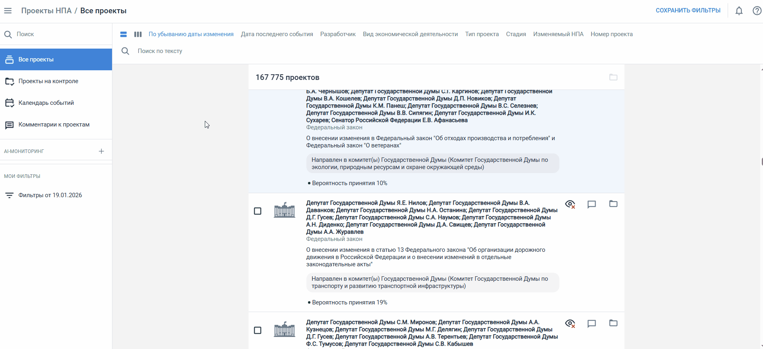Focus the Поиск по тексту field
Screen dimensions: 763x349
click(160, 51)
